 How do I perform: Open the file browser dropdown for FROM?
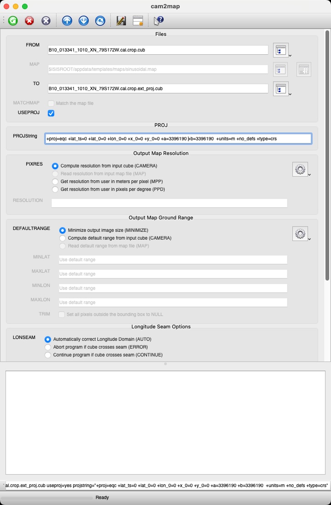click(281, 50)
